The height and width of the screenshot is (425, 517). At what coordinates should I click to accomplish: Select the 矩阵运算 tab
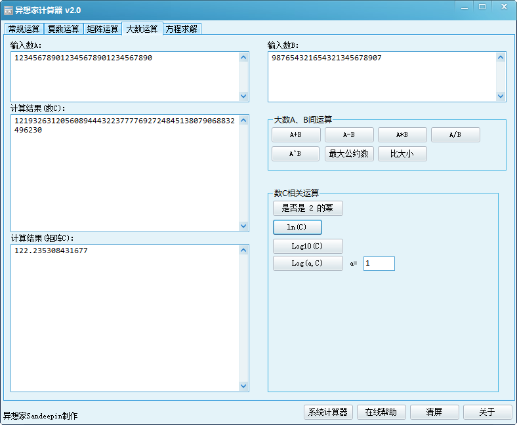(x=103, y=29)
